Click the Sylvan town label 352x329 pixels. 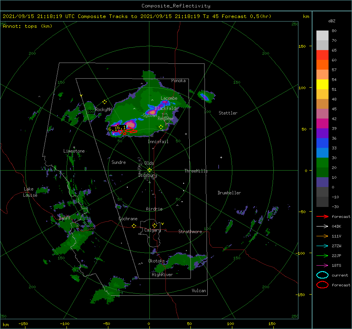[150, 115]
